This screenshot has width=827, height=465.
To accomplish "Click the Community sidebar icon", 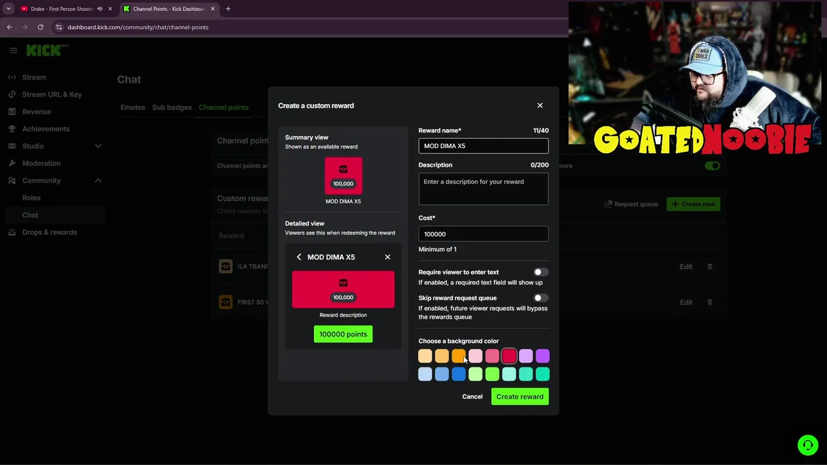I will click(12, 181).
